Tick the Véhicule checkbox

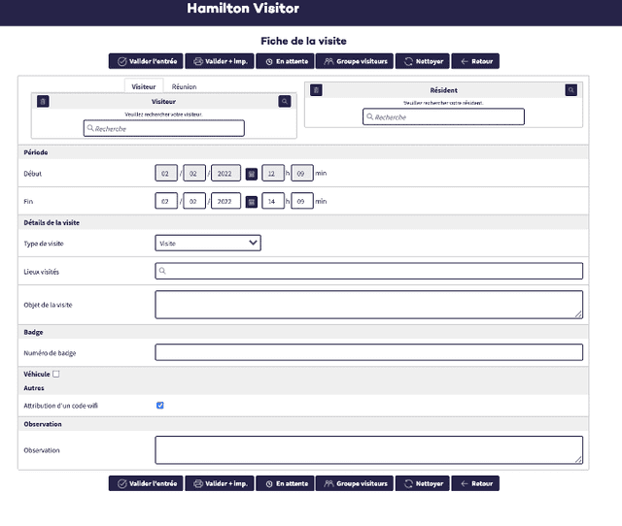coord(56,374)
